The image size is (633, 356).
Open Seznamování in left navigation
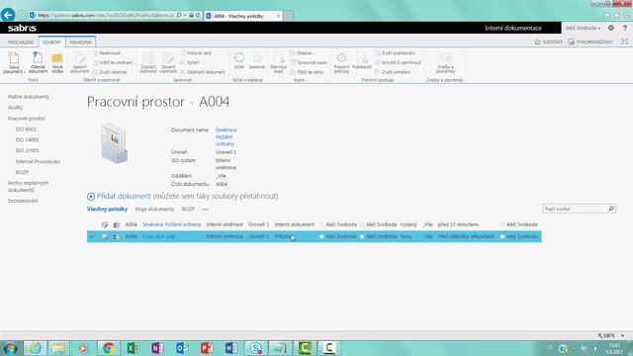23,201
